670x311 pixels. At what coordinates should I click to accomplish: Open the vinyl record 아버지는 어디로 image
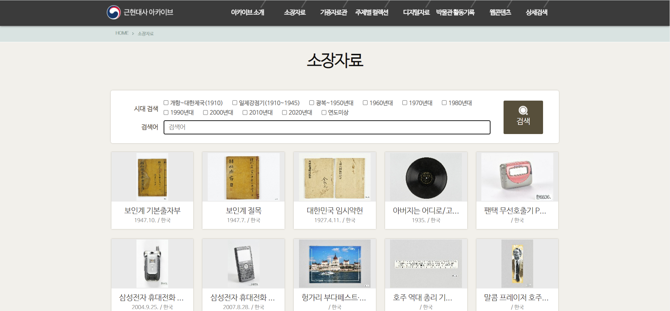click(426, 177)
